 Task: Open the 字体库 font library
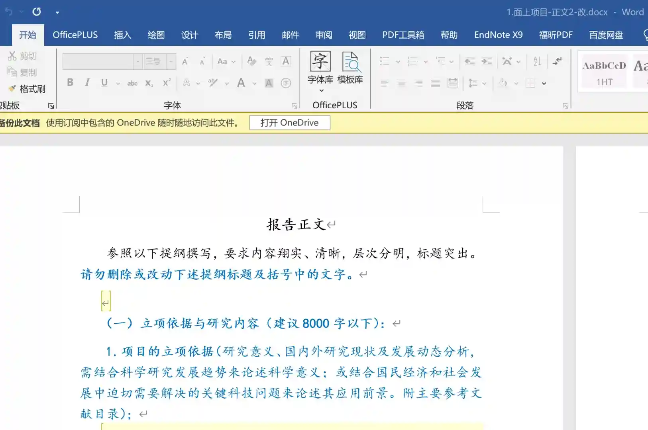coord(320,68)
